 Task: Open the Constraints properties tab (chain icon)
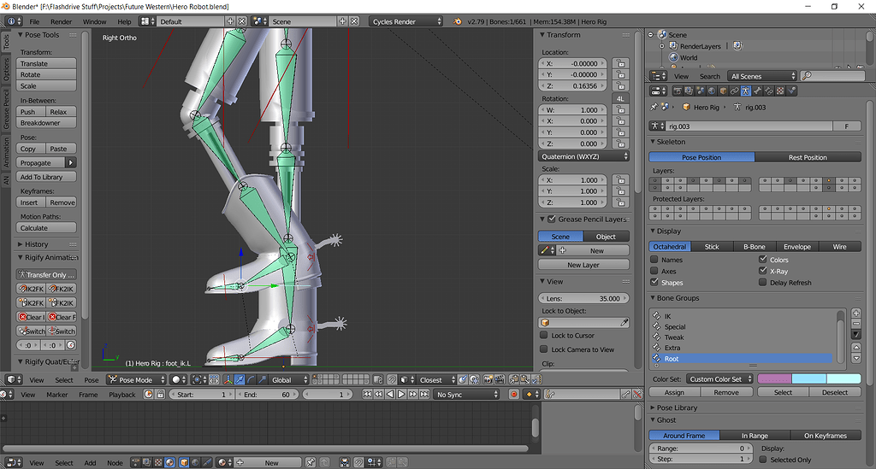click(735, 91)
